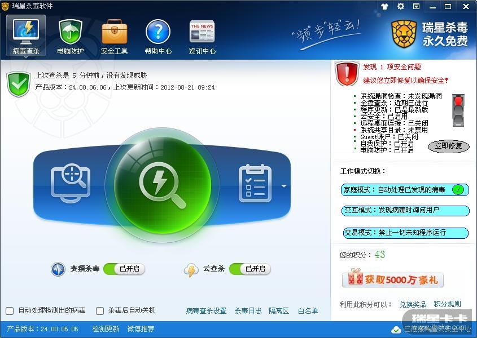Screen dimensions: 477x338
Task: Open 隔离区 quarantine link
Action: [x=279, y=310]
